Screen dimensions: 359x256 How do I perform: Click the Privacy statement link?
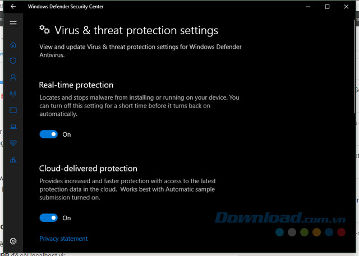(x=63, y=239)
